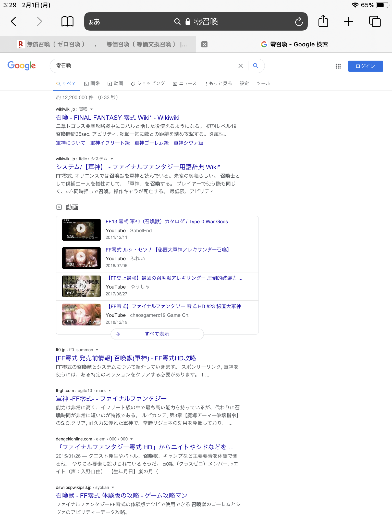This screenshot has width=392, height=522.
Task: Open FF13 零式 軍神 カタログ video link
Action: (x=169, y=222)
